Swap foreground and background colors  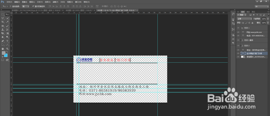(7, 52)
